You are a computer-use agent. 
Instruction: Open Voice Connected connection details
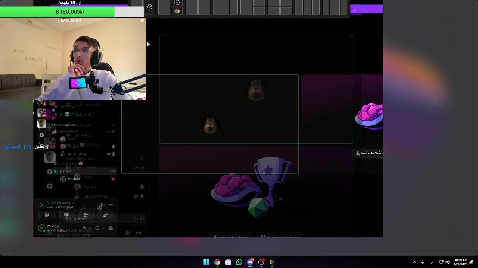pos(60,203)
